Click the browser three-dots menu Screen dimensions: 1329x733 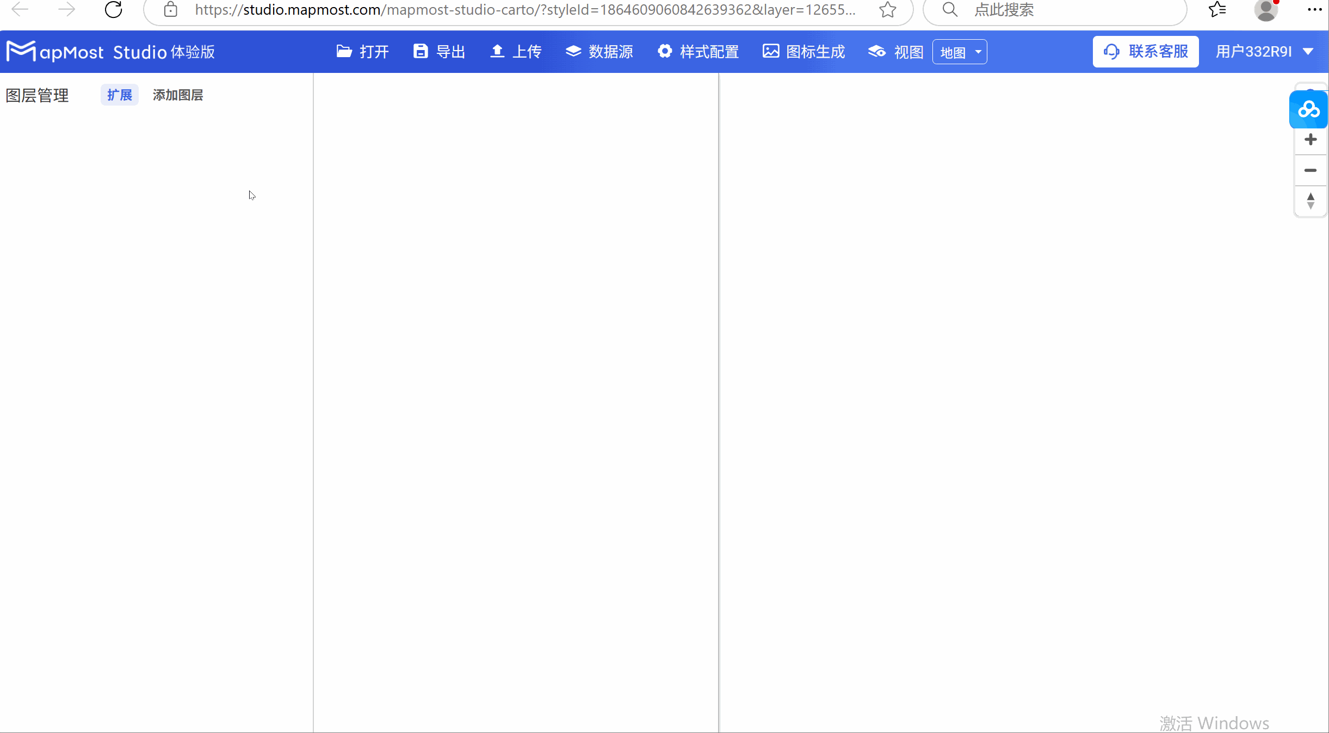coord(1314,10)
